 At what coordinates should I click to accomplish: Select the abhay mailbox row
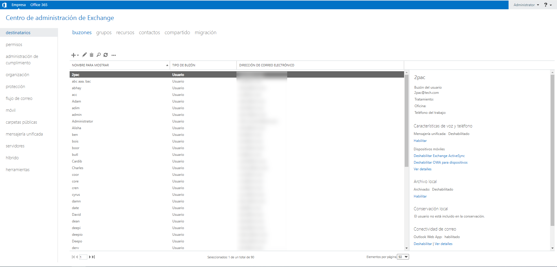(237, 88)
